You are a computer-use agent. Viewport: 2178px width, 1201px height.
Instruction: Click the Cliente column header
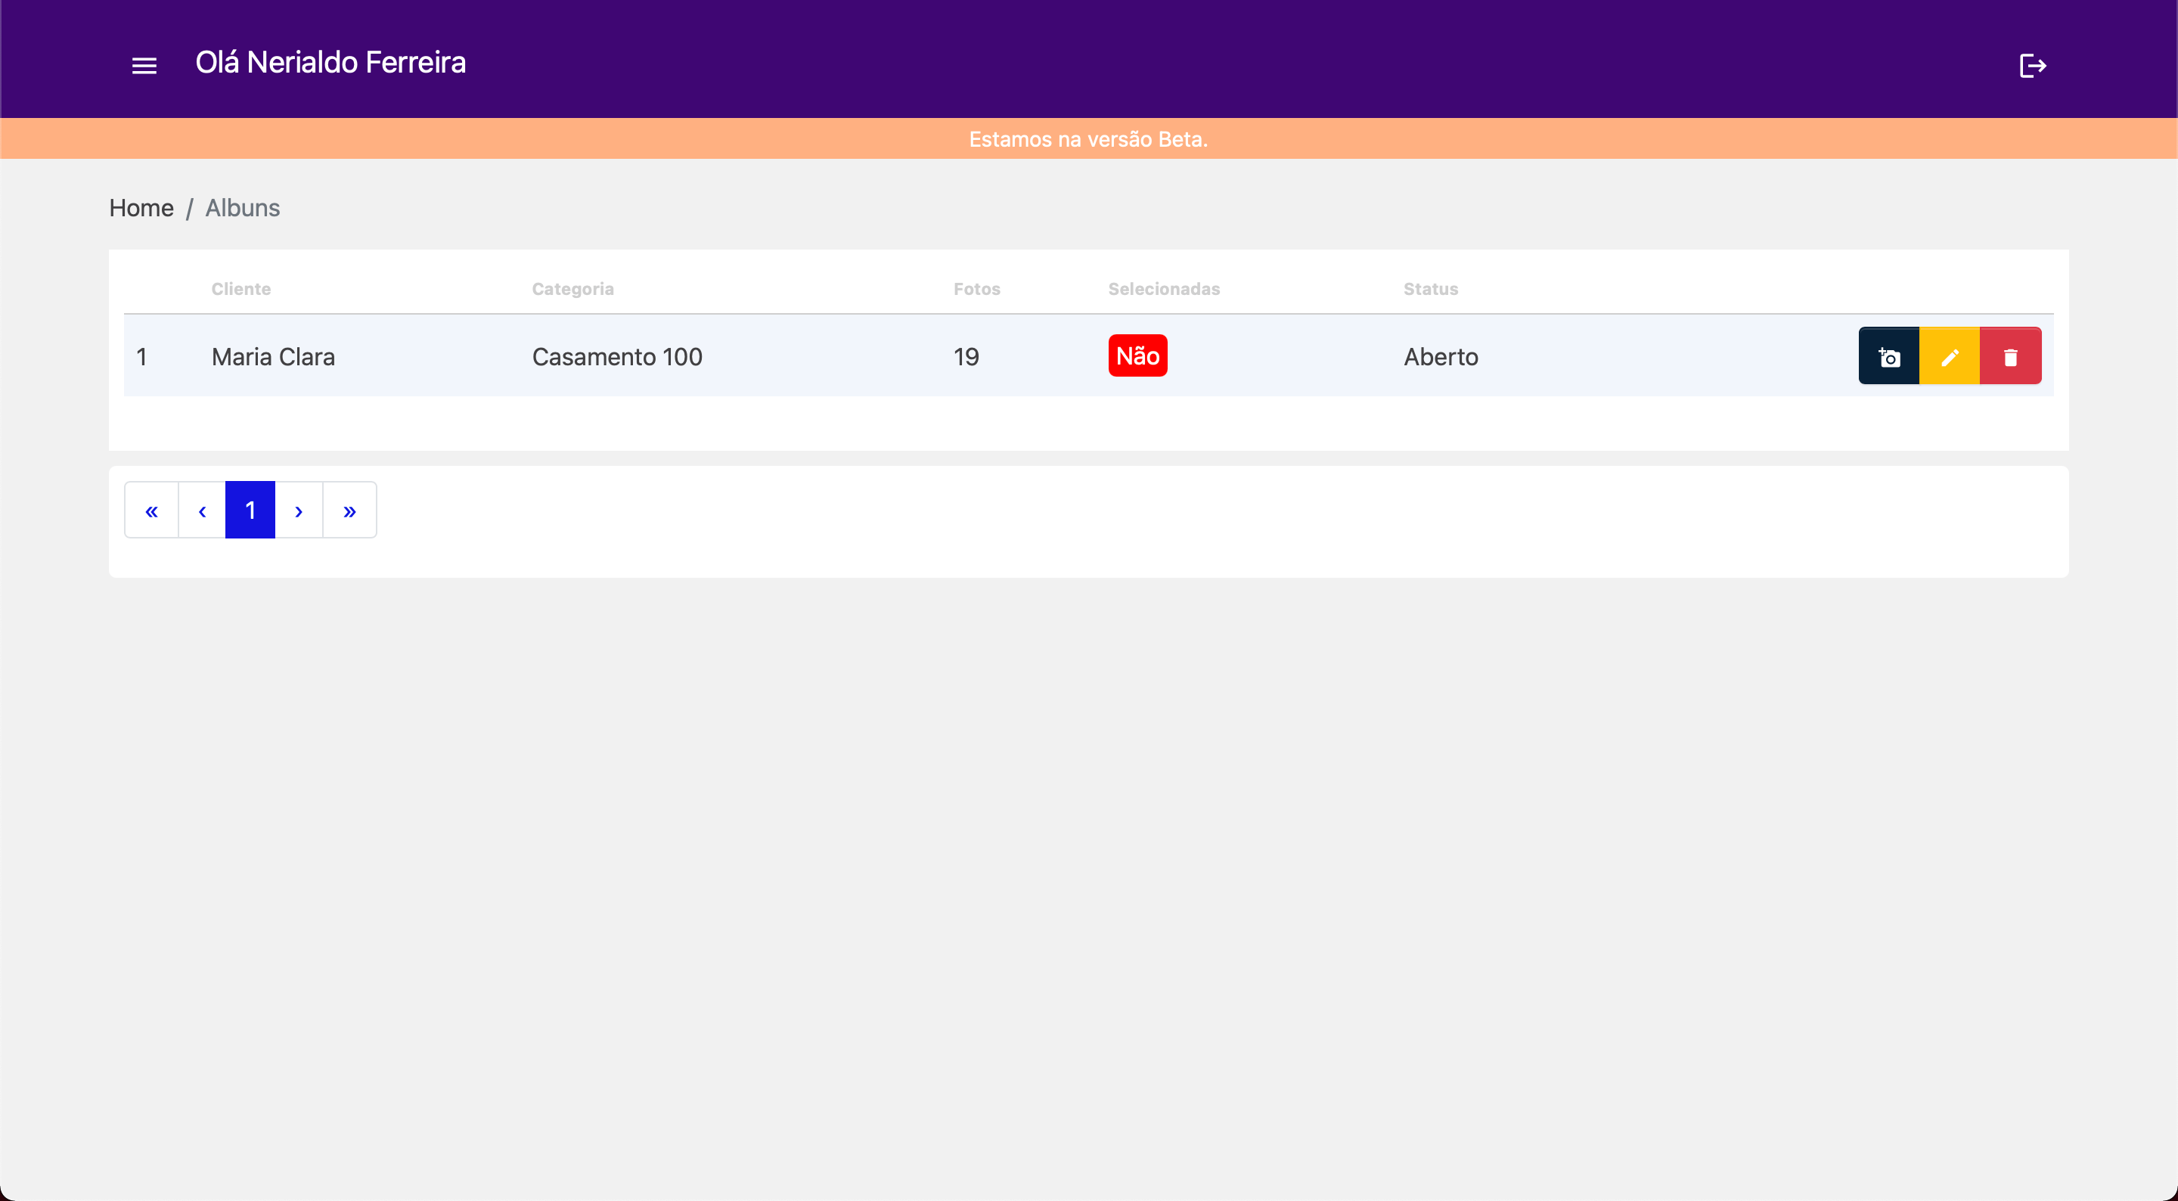(x=241, y=289)
